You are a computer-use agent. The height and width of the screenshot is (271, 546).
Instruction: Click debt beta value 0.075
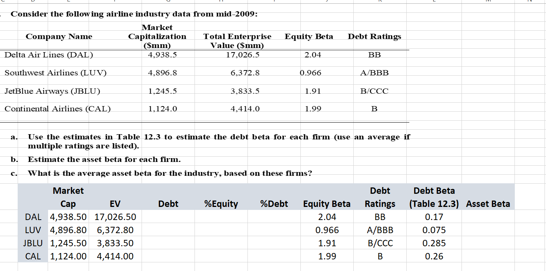pos(434,230)
